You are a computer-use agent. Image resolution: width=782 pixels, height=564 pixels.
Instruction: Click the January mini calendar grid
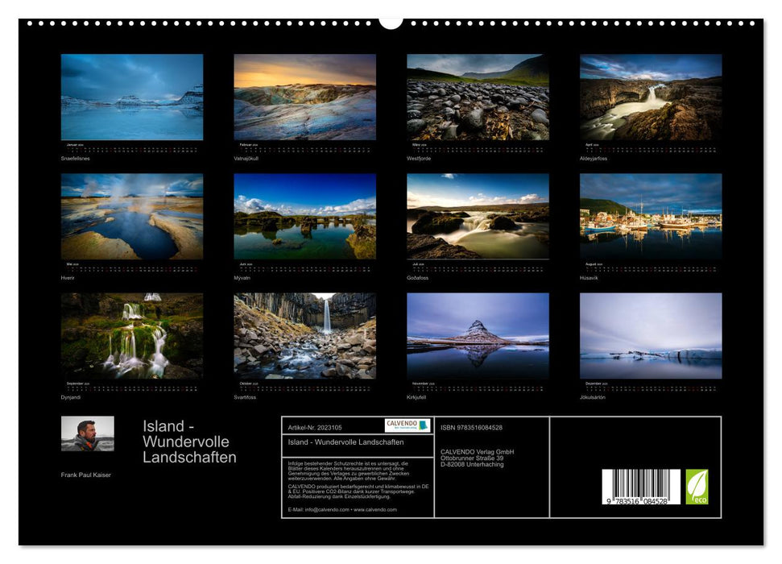tap(131, 147)
